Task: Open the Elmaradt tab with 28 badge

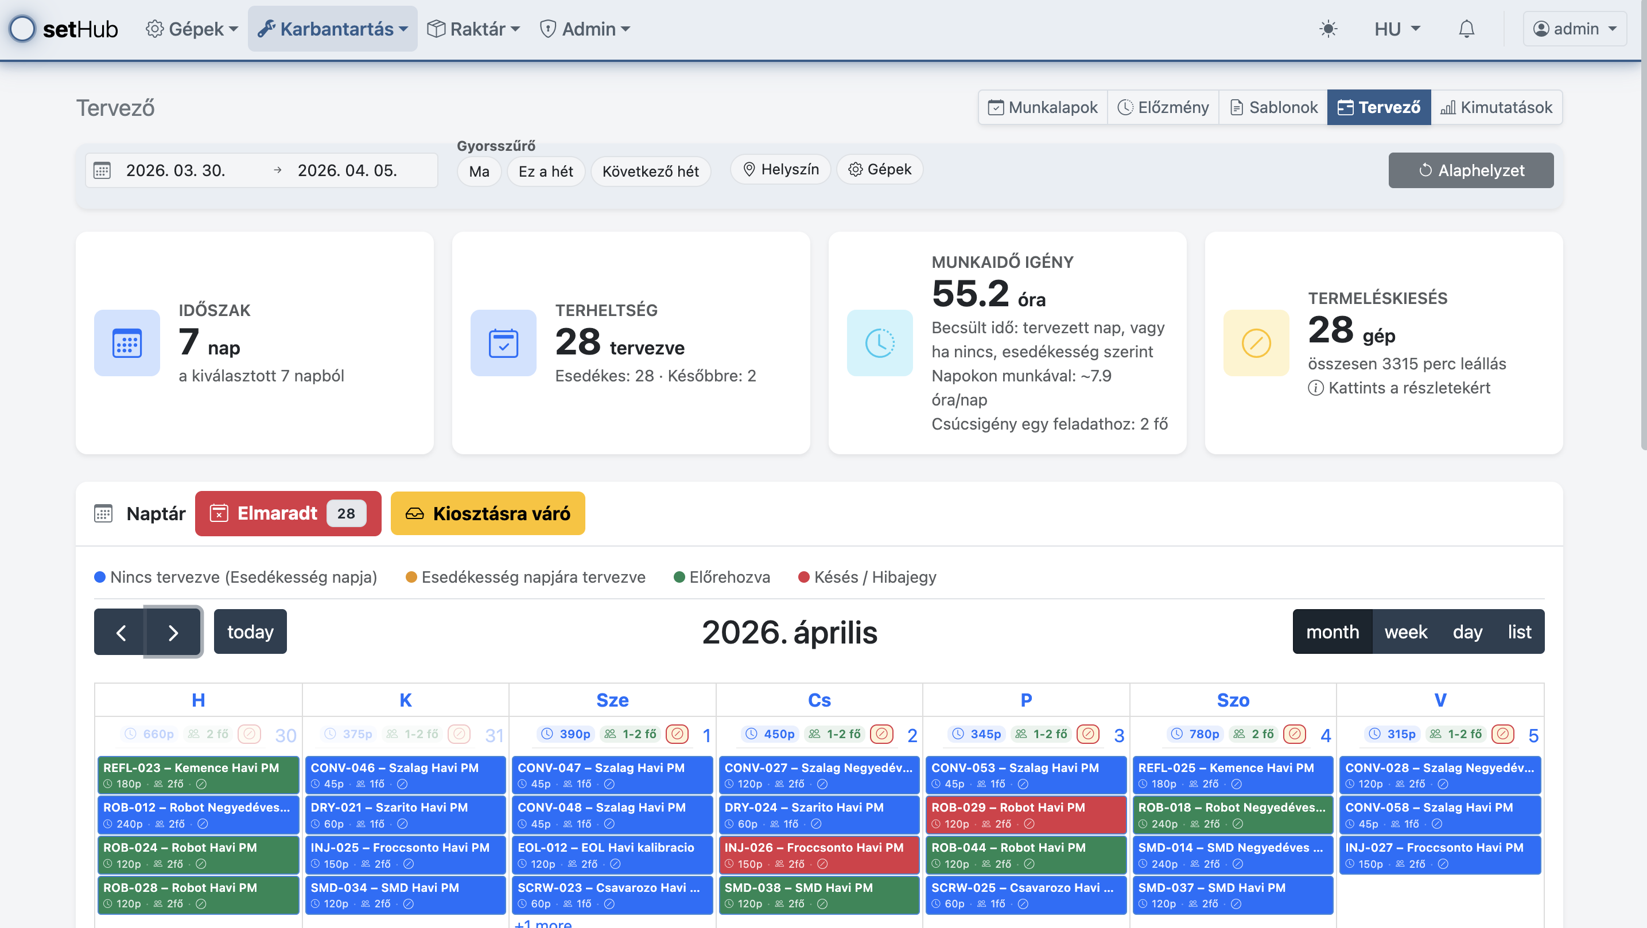Action: tap(288, 513)
